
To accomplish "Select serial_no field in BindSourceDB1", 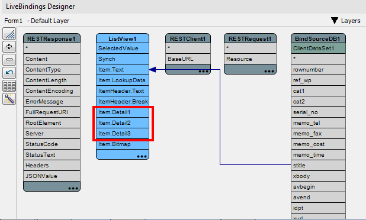I will 318,112.
